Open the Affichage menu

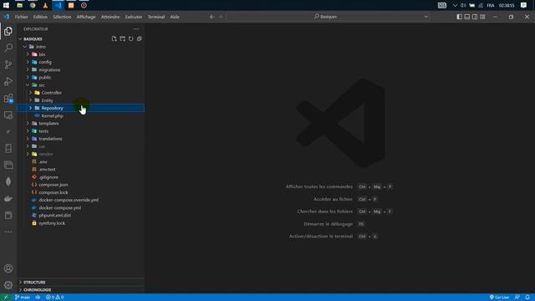tap(86, 17)
